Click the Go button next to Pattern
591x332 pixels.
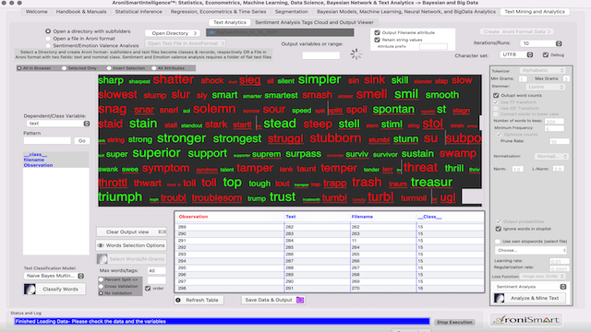tap(82, 141)
